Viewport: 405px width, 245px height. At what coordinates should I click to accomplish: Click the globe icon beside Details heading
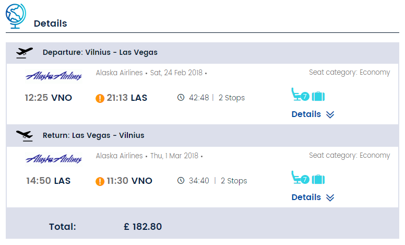point(16,16)
